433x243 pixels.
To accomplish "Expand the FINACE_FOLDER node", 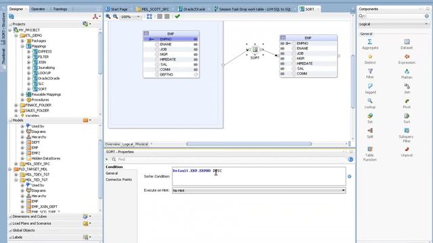I will tap(16, 105).
